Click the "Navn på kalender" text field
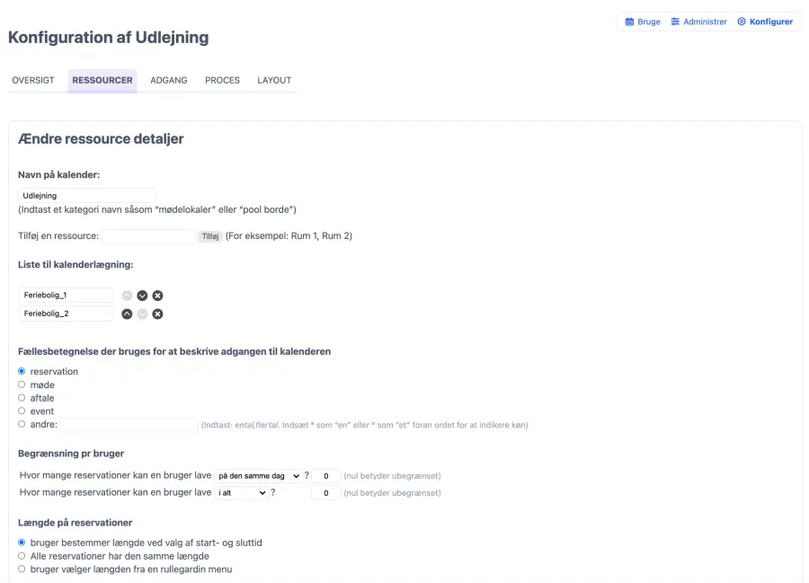Image resolution: width=809 pixels, height=583 pixels. 87,195
